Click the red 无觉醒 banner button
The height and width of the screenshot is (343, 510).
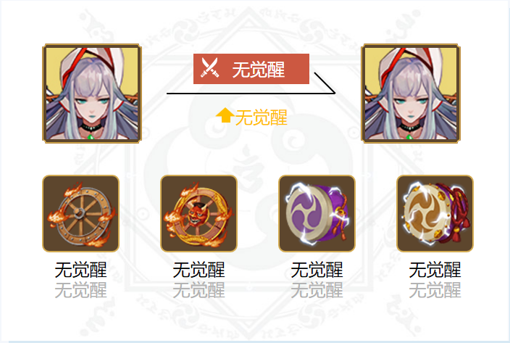[251, 69]
